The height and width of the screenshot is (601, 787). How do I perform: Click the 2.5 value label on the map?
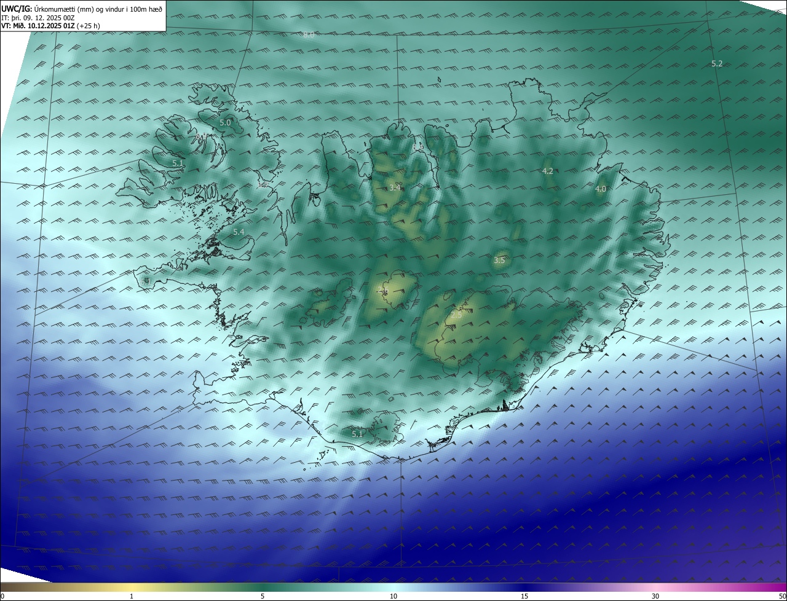point(456,315)
